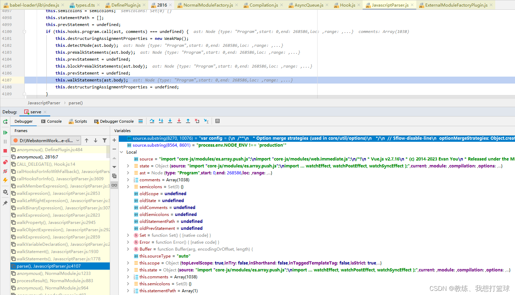This screenshot has height=295, width=515.
Task: Collapse the Local variables group
Action: tap(122, 152)
